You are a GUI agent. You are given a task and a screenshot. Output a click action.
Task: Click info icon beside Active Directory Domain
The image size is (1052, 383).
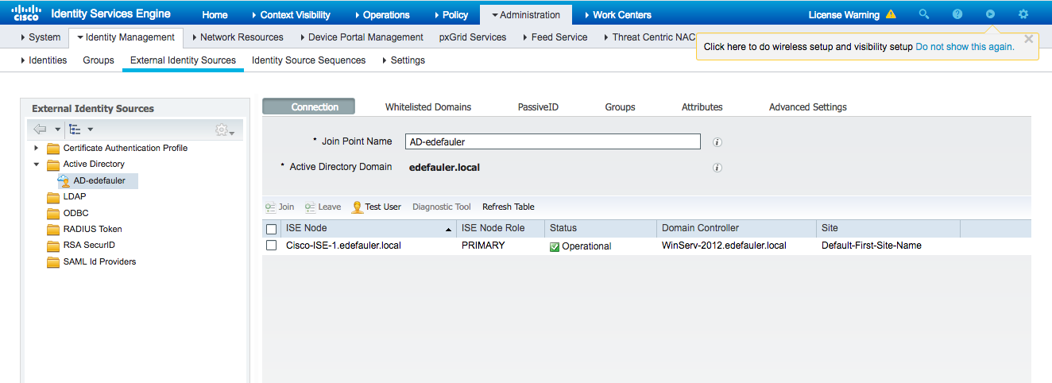pos(717,168)
